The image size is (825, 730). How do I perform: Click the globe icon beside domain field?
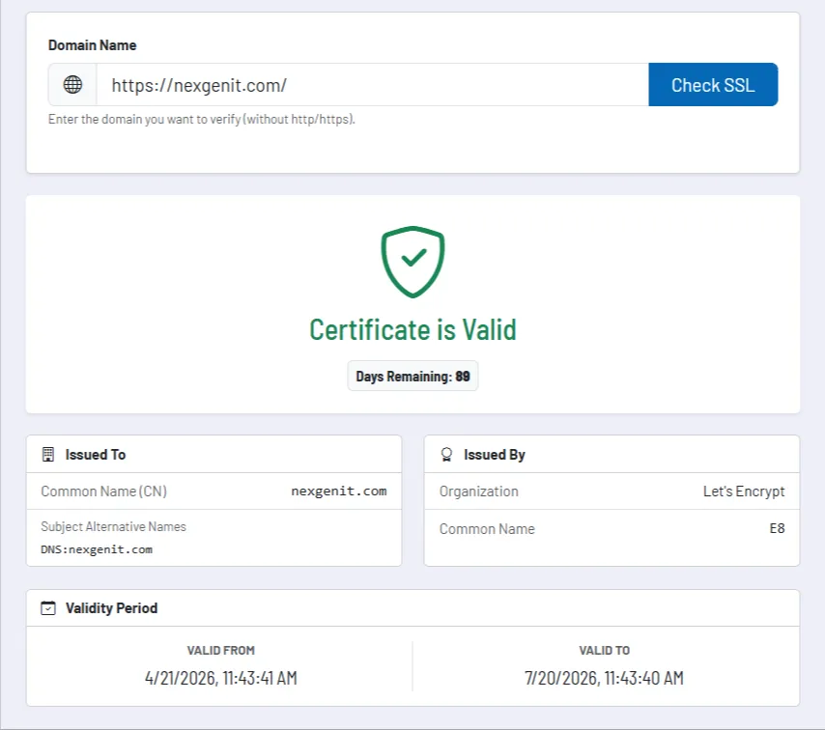pos(72,85)
